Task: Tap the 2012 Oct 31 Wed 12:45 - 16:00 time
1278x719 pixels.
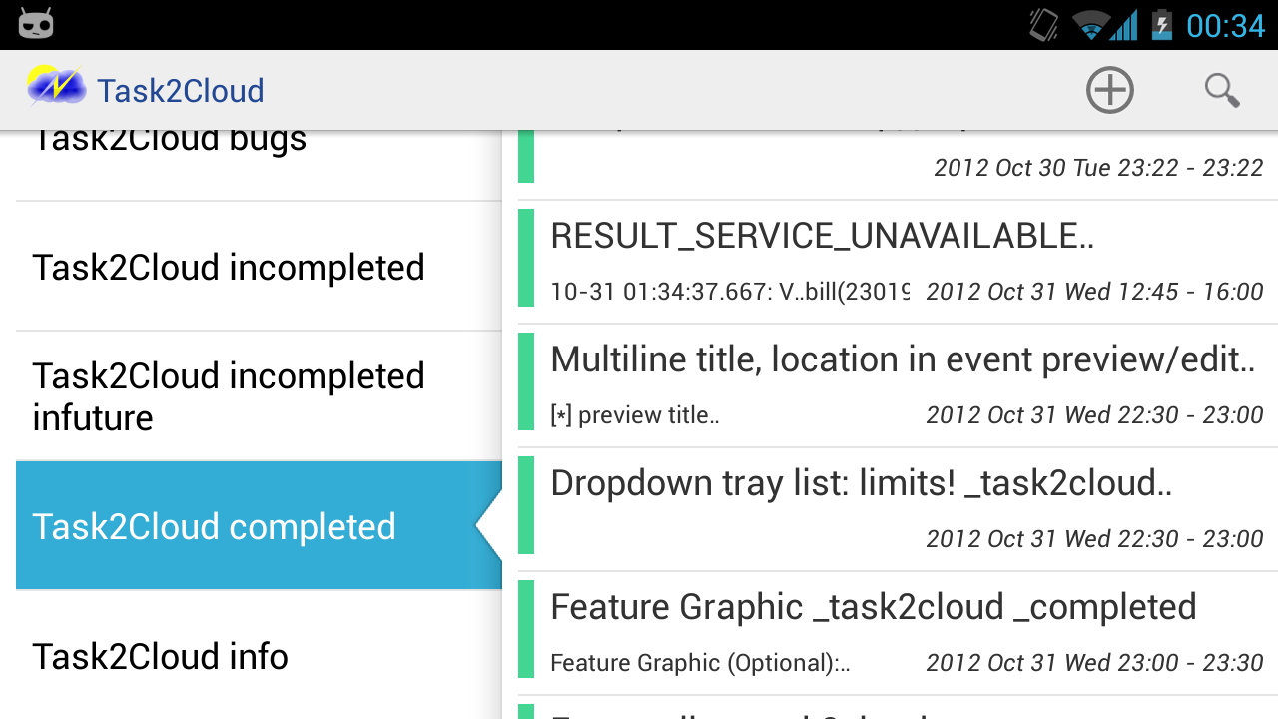Action: point(1094,292)
